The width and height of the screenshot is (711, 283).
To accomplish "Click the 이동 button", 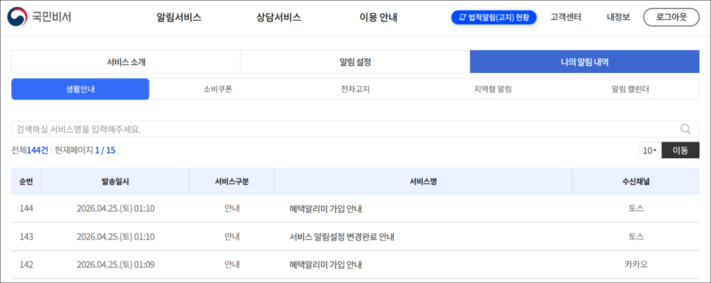I will click(x=680, y=151).
